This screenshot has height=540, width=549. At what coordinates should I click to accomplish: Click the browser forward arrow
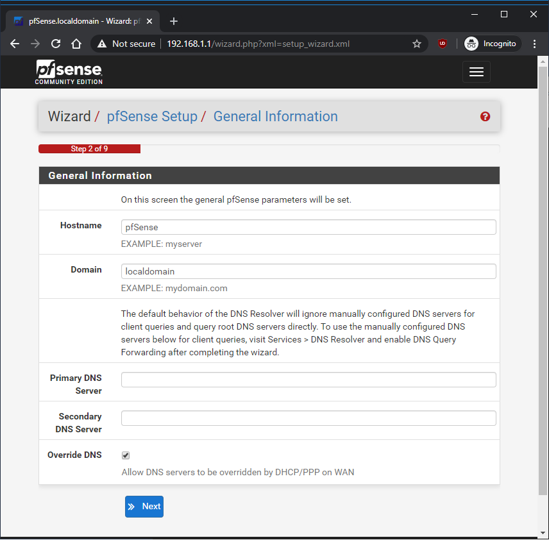[x=35, y=44]
